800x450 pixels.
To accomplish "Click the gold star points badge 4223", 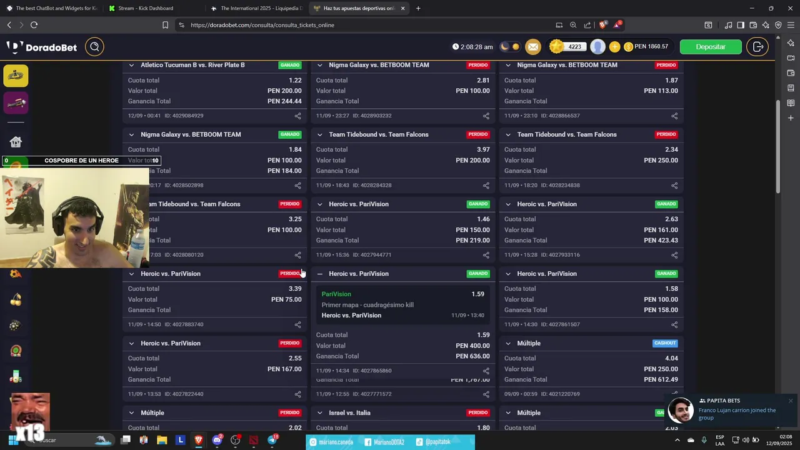I will 567,47.
